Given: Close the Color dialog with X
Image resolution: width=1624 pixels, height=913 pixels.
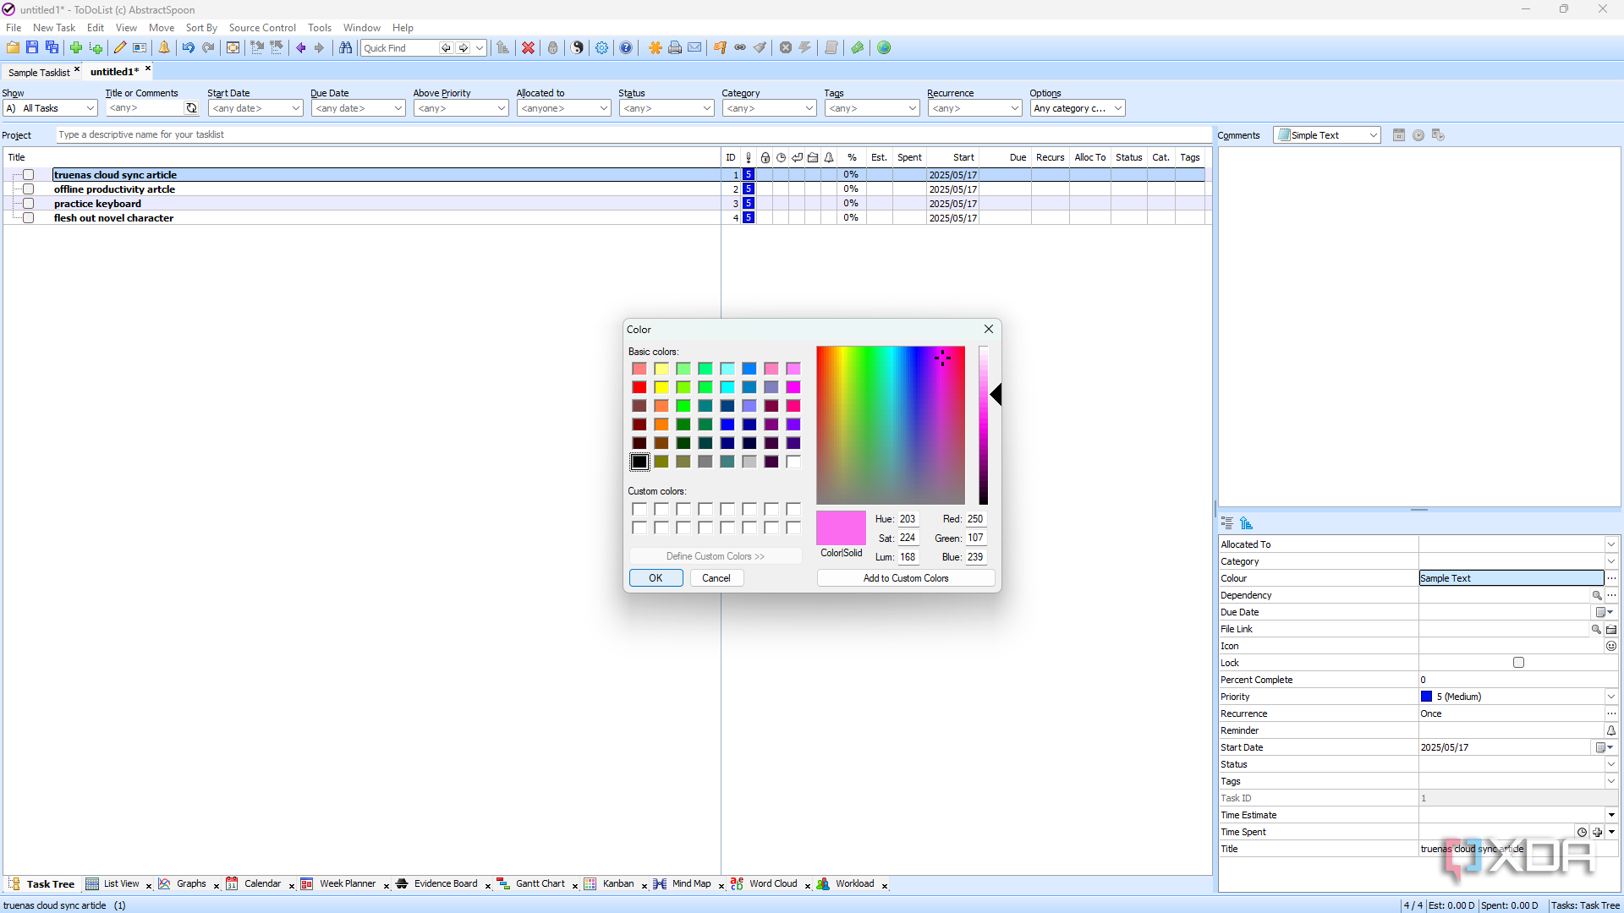Looking at the screenshot, I should click(x=988, y=330).
